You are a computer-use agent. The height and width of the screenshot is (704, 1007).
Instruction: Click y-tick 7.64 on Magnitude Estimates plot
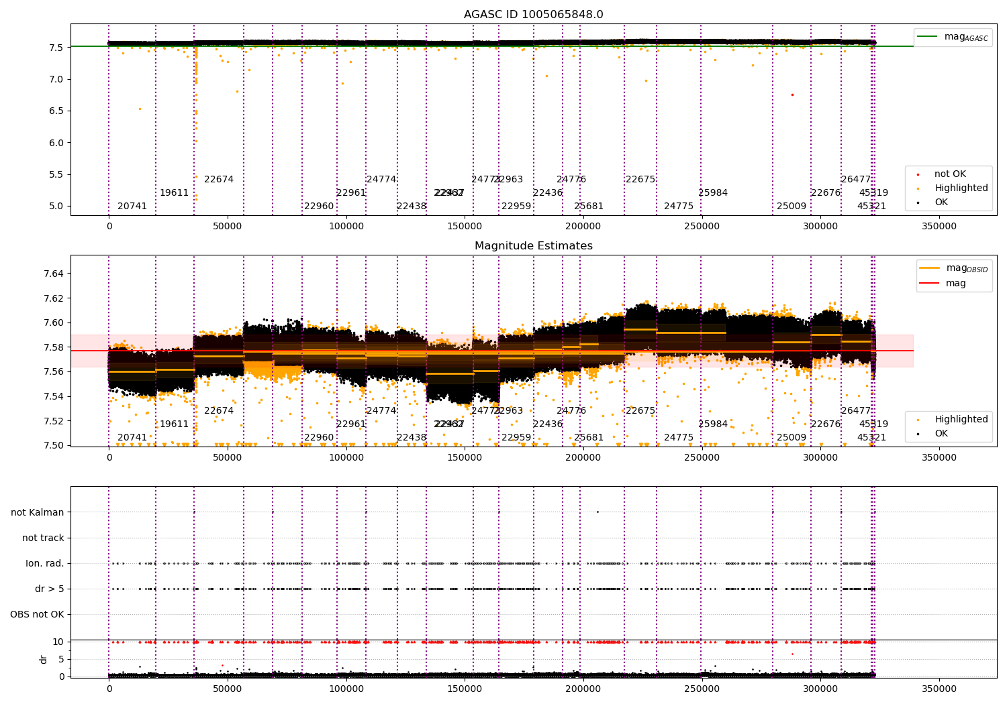click(x=53, y=274)
